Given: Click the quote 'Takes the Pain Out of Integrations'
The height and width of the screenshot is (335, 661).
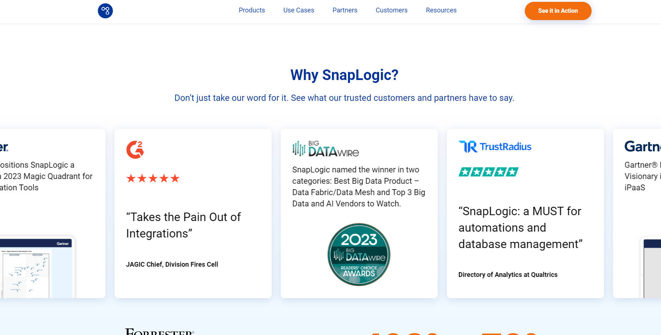Looking at the screenshot, I should point(183,225).
